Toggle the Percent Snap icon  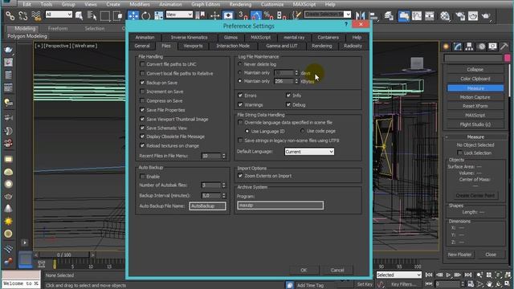[x=268, y=15]
